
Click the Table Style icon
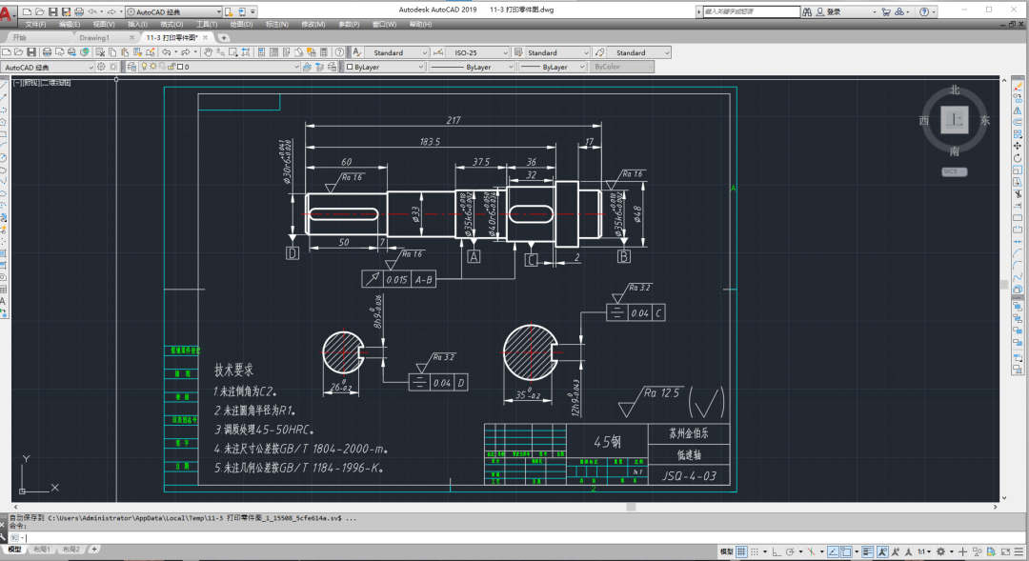point(517,52)
